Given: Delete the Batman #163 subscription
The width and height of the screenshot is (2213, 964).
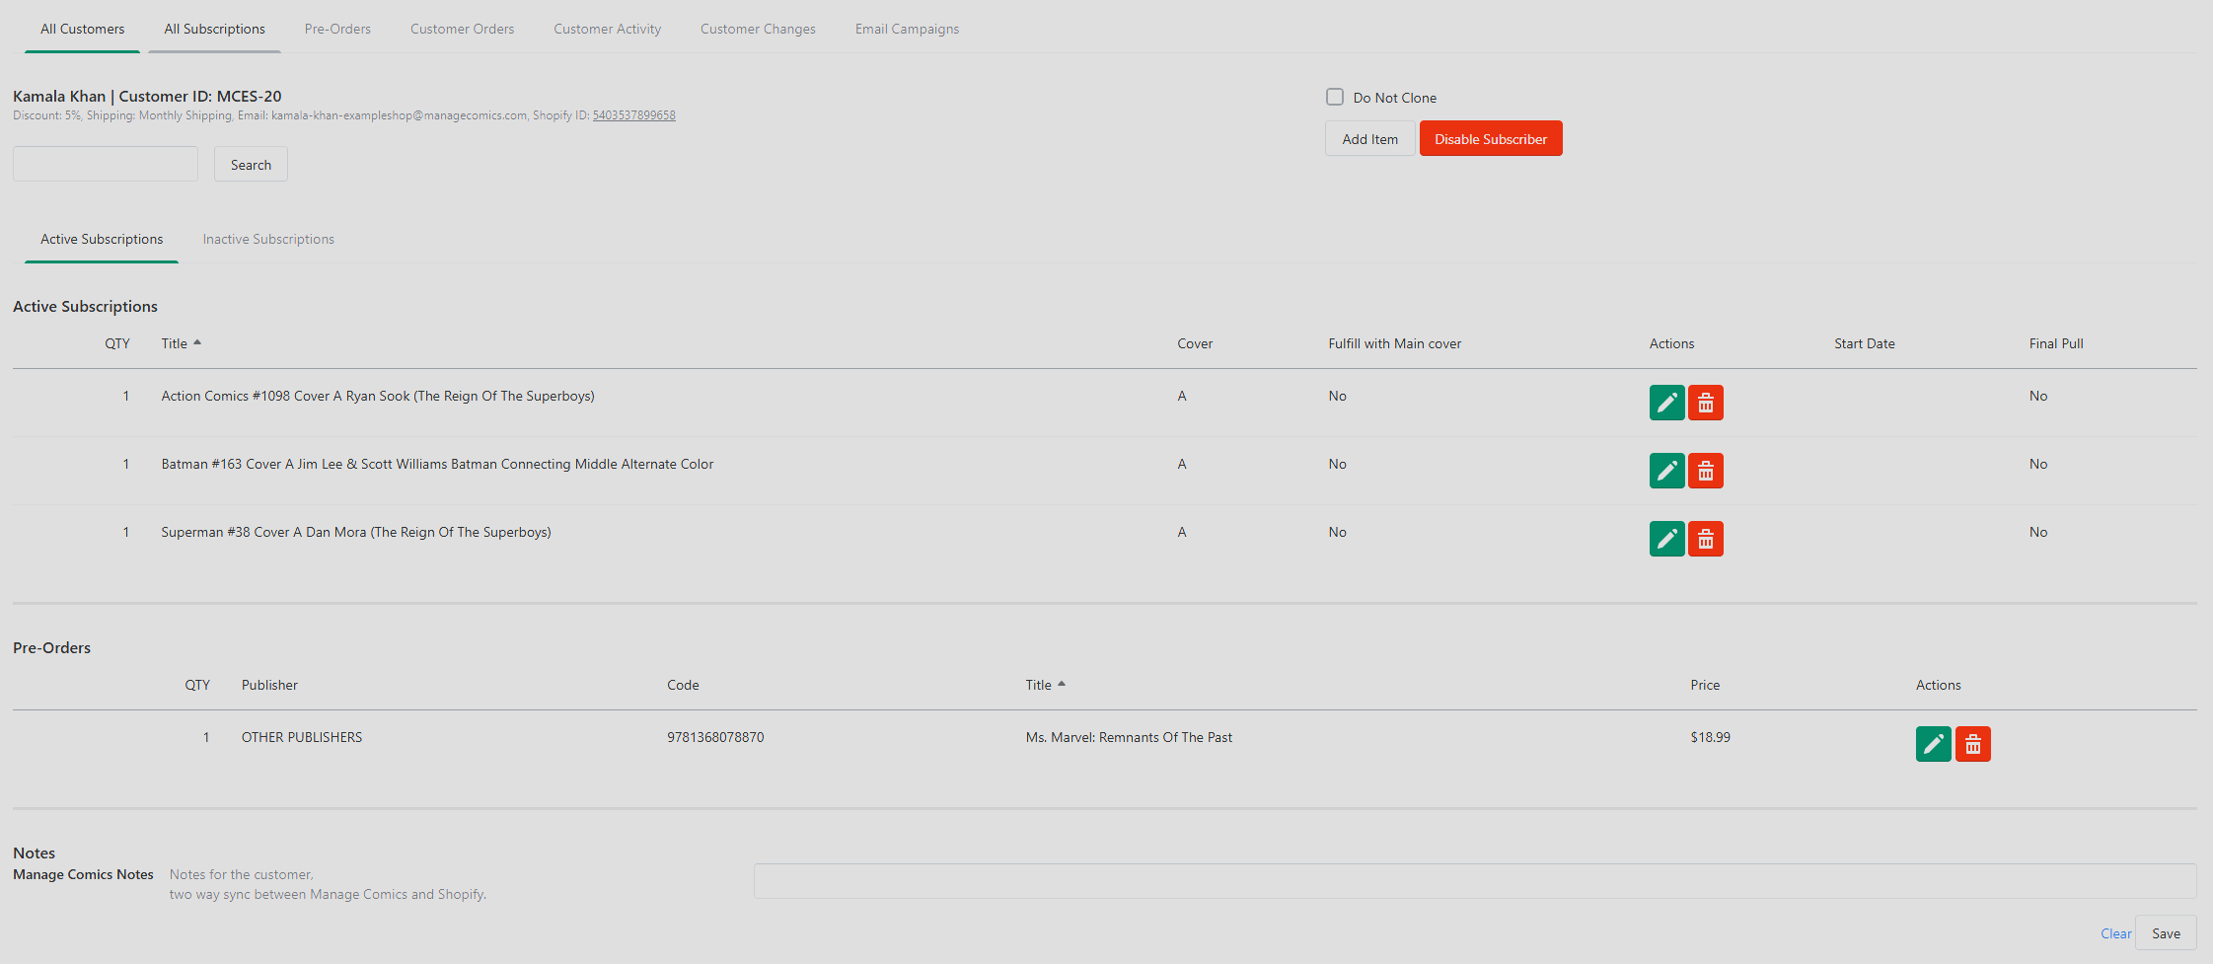Looking at the screenshot, I should click(x=1705, y=471).
